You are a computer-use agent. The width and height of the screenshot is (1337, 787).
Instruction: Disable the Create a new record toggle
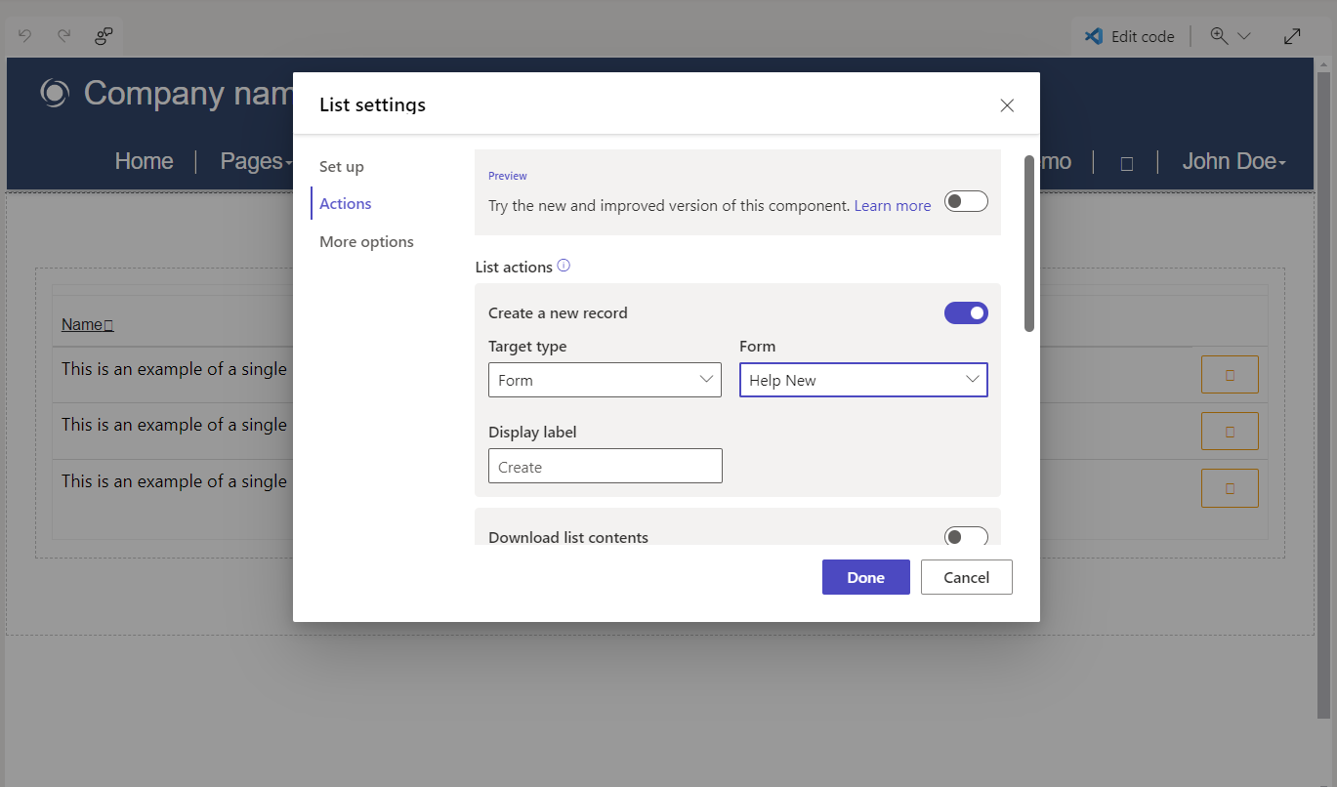[x=966, y=312]
